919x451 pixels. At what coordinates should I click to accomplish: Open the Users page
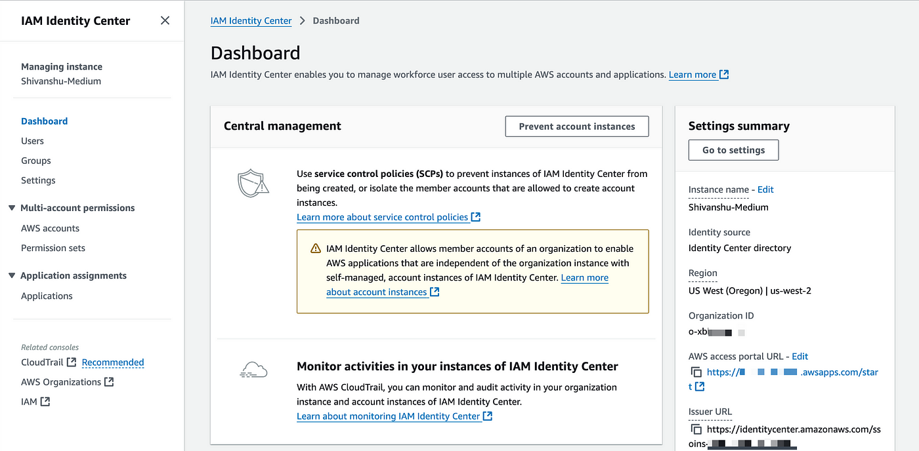pyautogui.click(x=32, y=141)
